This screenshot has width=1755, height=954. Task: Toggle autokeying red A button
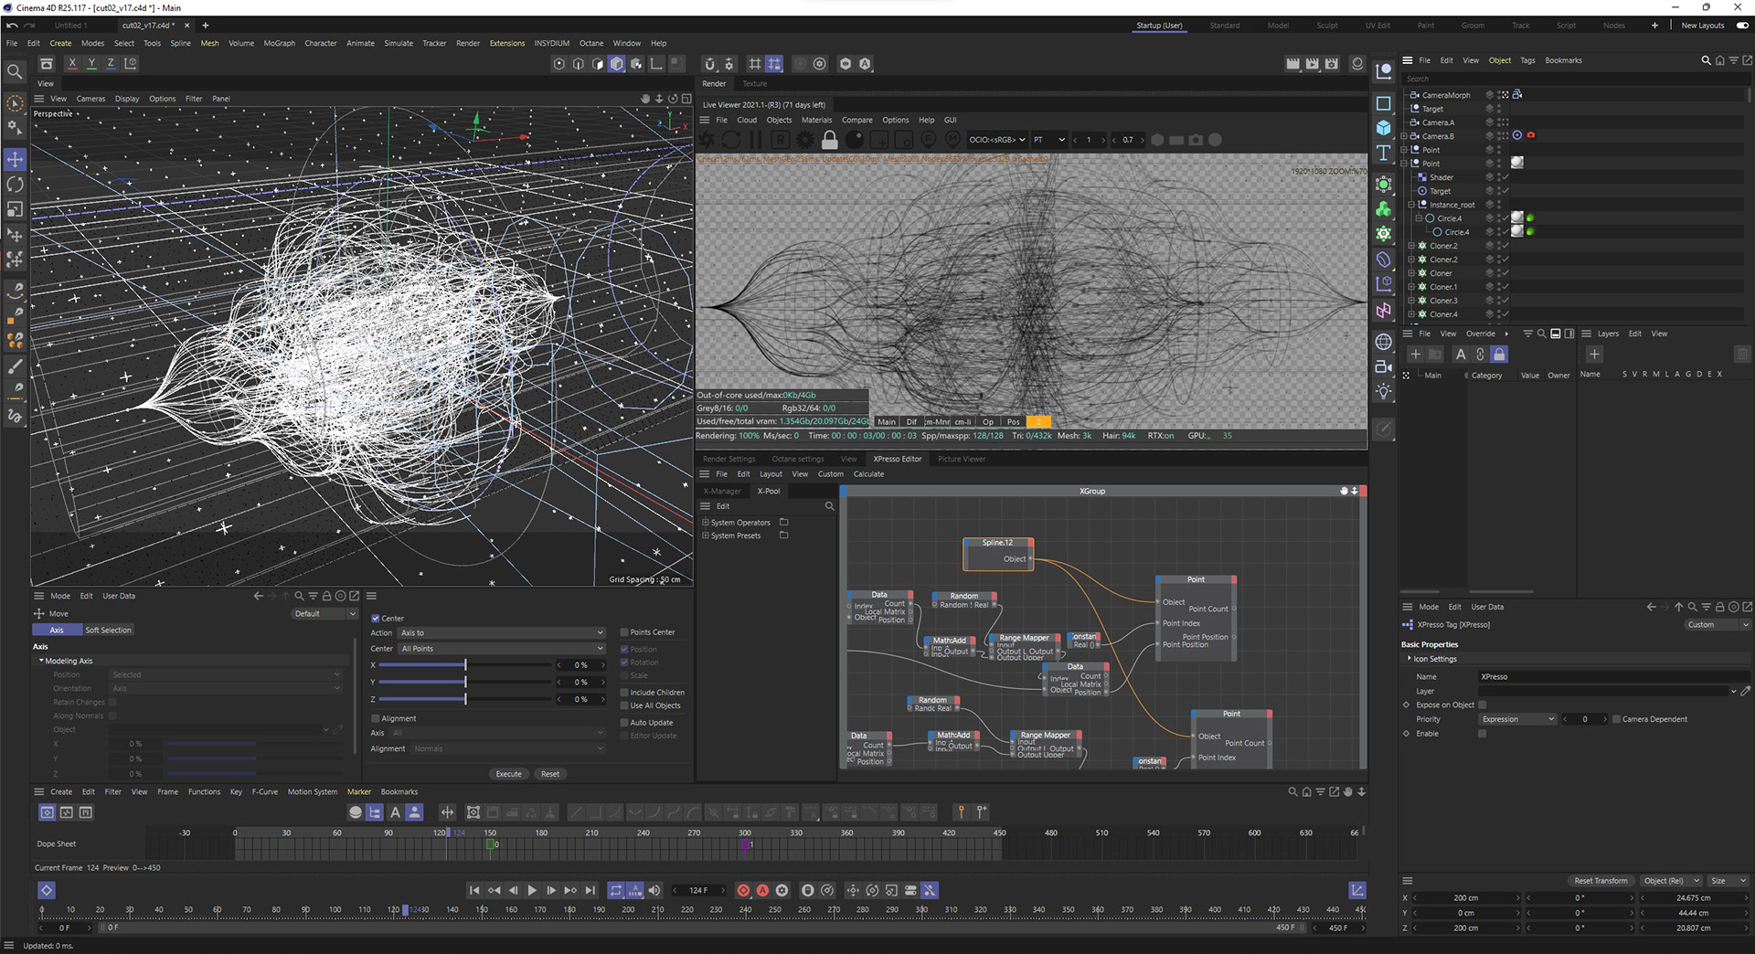[762, 890]
